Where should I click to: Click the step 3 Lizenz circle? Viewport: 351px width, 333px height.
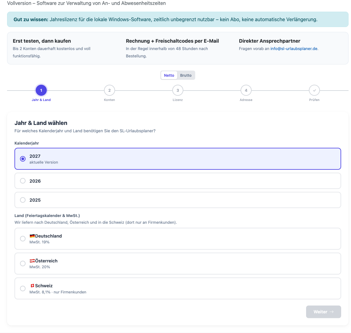coord(178,91)
